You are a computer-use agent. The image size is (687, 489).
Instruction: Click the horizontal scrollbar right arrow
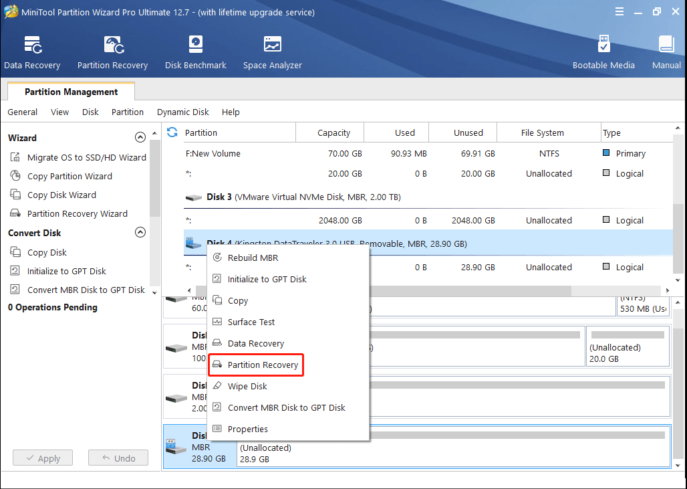point(668,290)
